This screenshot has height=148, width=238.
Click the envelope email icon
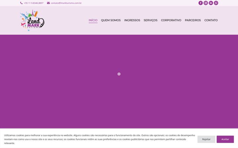coord(48,3)
